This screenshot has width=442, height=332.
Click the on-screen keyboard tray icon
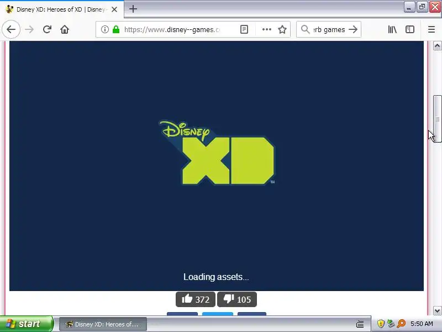click(360, 324)
